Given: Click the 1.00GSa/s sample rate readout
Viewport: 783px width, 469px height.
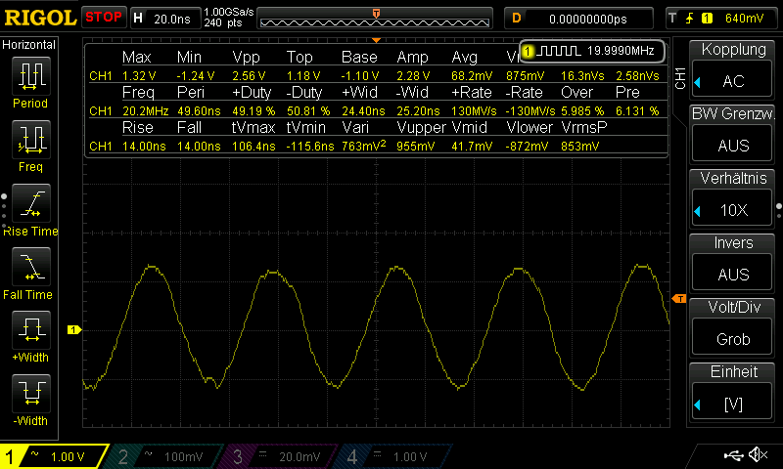Looking at the screenshot, I should click(x=229, y=12).
